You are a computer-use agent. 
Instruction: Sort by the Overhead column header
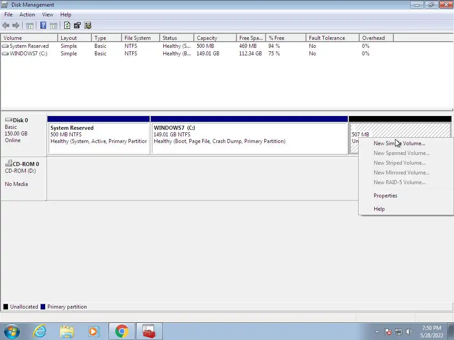click(x=376, y=38)
